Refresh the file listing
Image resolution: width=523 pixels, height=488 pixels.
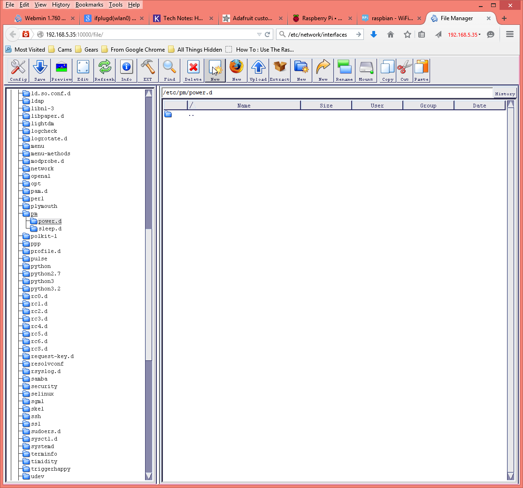pyautogui.click(x=104, y=69)
